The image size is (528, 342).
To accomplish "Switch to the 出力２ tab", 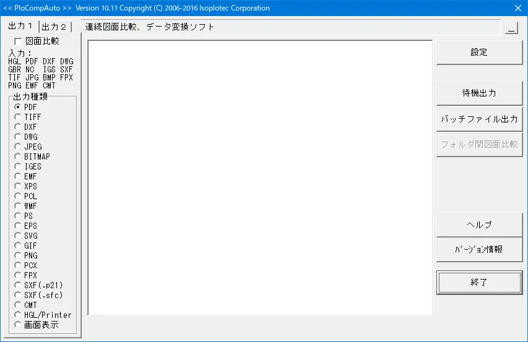I will coord(55,27).
